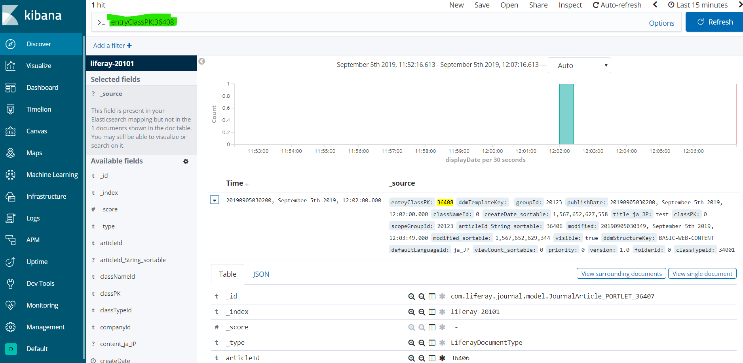743x363 pixels.
Task: Filter for _type value magnifier plus
Action: point(412,343)
